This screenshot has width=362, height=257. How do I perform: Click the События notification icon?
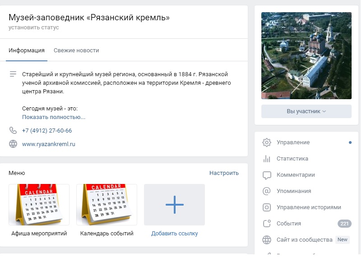click(x=267, y=224)
